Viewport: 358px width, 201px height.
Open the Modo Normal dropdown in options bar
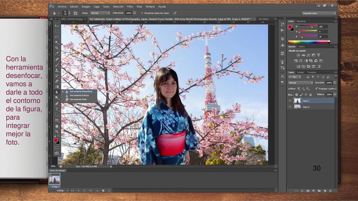click(x=100, y=13)
